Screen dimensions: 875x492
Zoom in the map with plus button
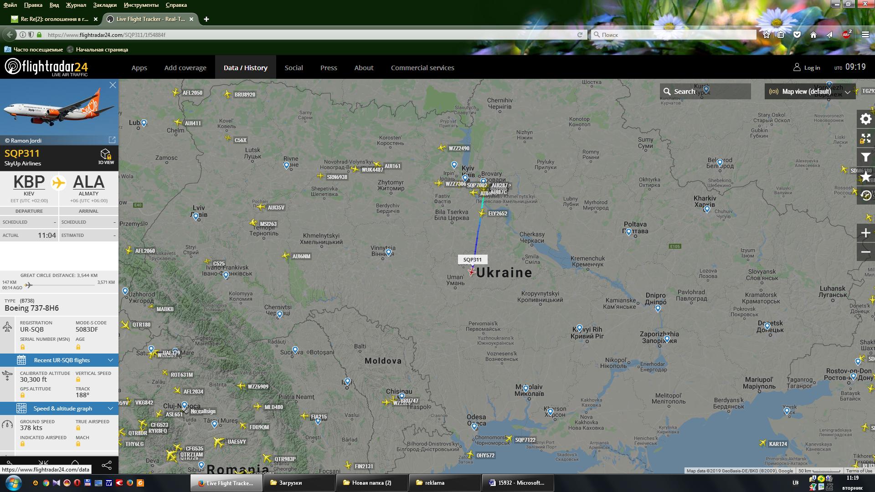pyautogui.click(x=865, y=233)
